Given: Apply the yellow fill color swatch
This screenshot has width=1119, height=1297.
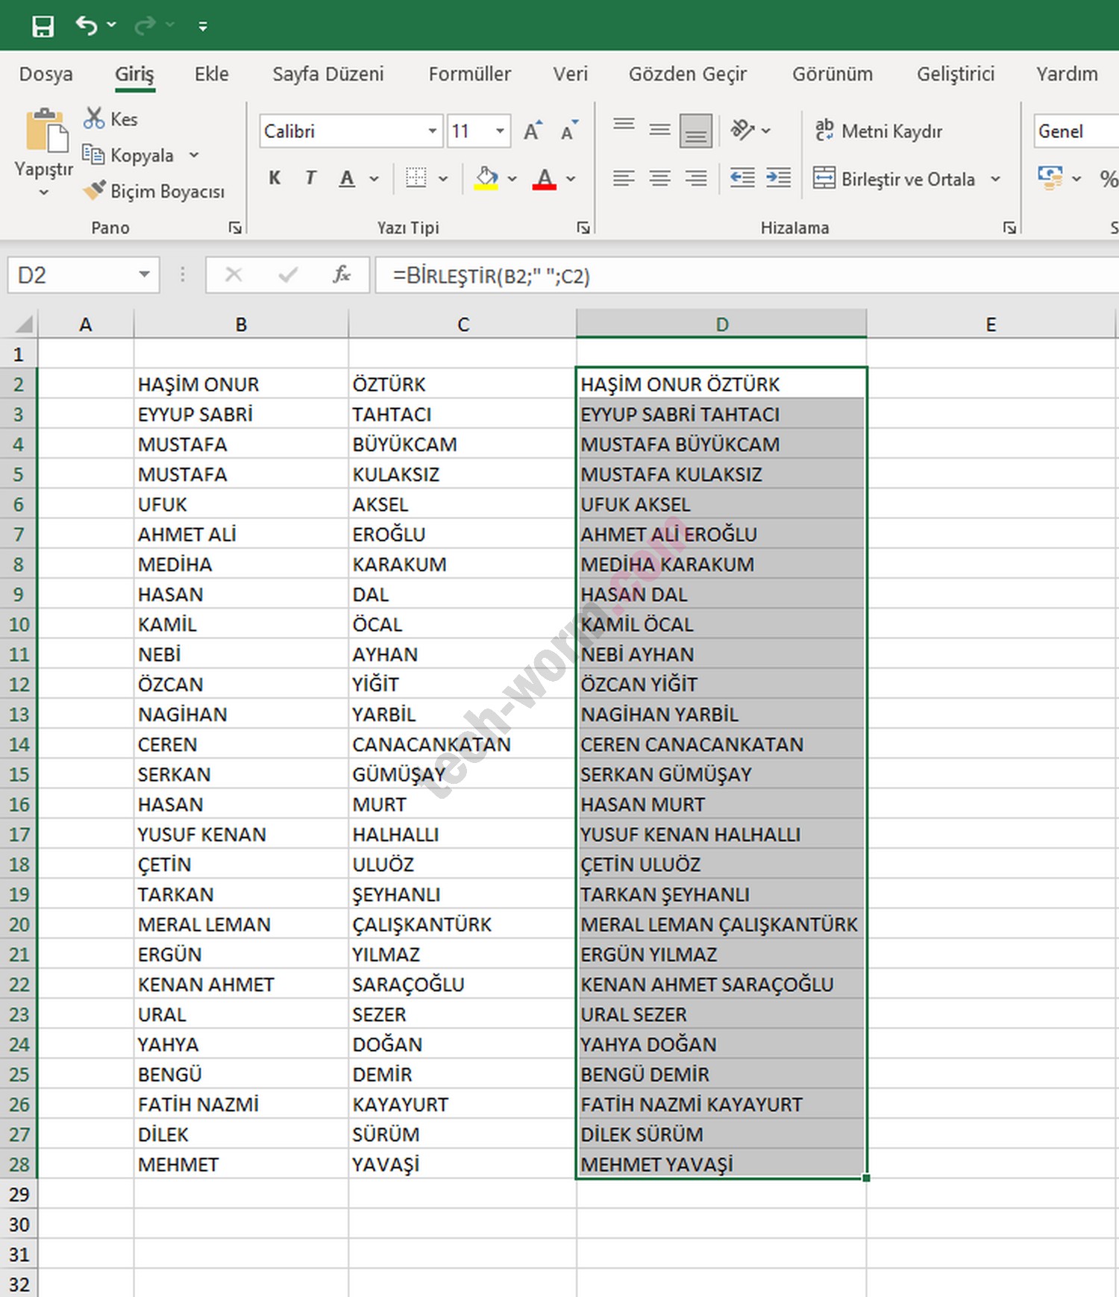Looking at the screenshot, I should click(x=486, y=179).
